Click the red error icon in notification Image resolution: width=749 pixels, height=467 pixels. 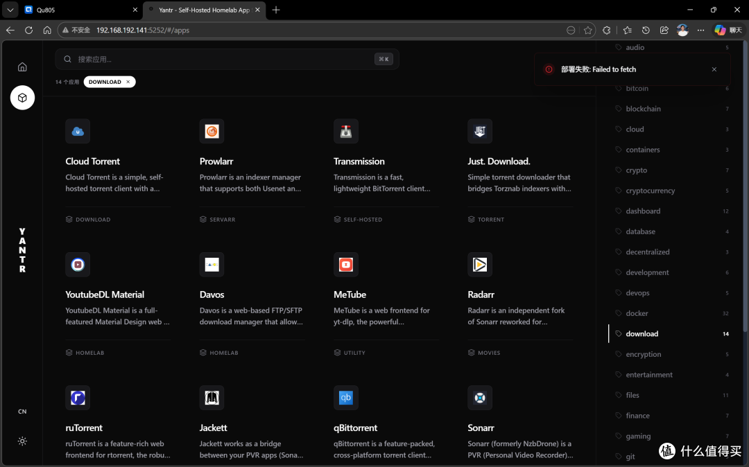point(549,69)
